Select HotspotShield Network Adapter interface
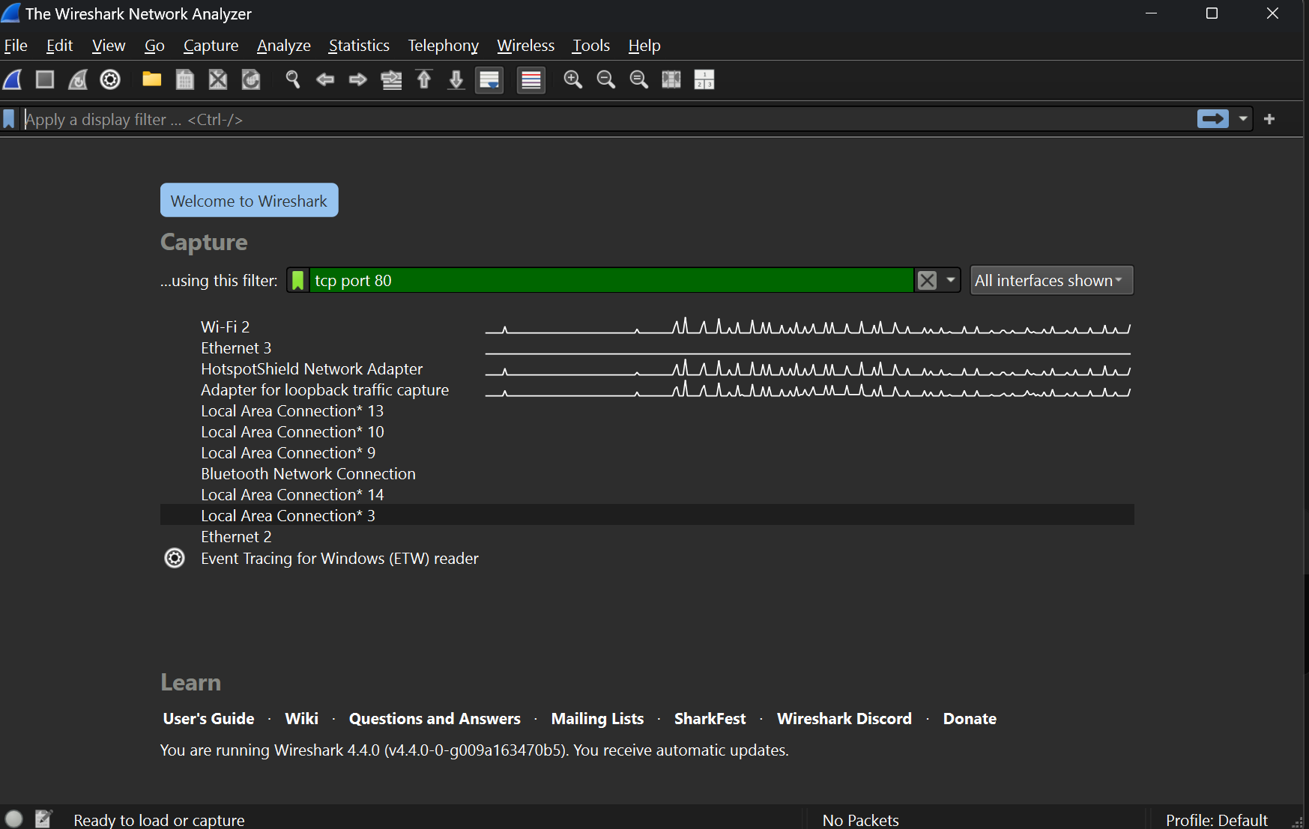 coord(647,369)
